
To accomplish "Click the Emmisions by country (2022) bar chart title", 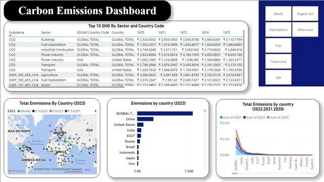I will (x=158, y=103).
